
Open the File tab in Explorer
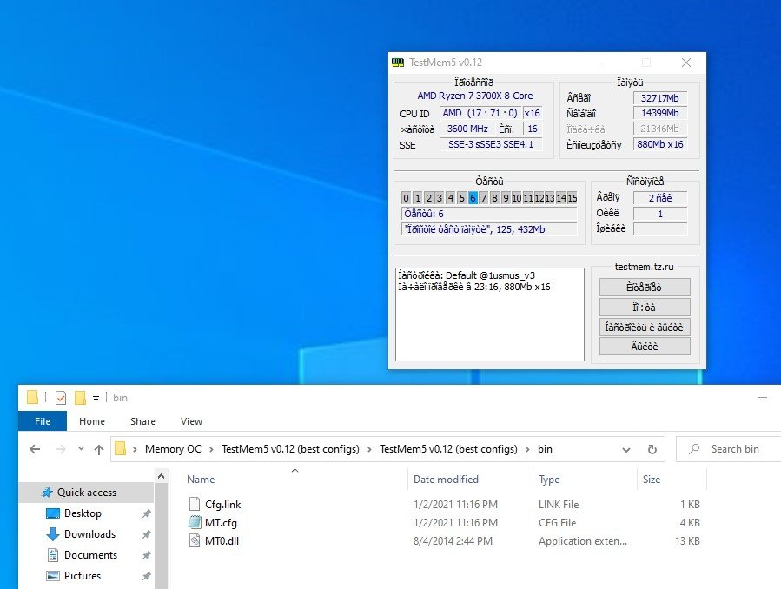tap(43, 421)
